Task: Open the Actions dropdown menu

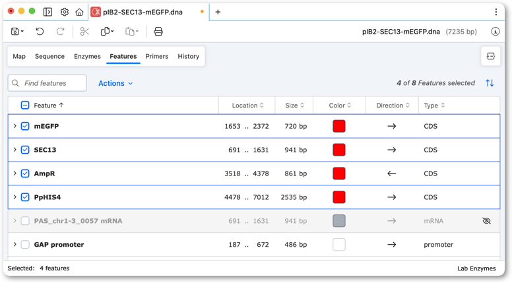Action: [115, 83]
